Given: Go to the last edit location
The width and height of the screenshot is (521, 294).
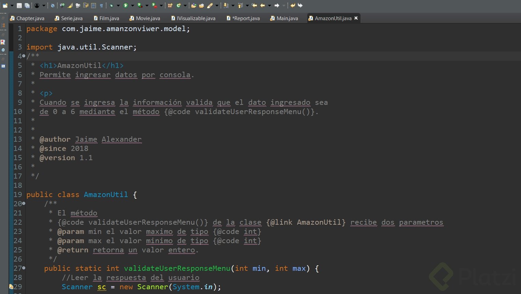Looking at the screenshot, I should click(x=254, y=5).
